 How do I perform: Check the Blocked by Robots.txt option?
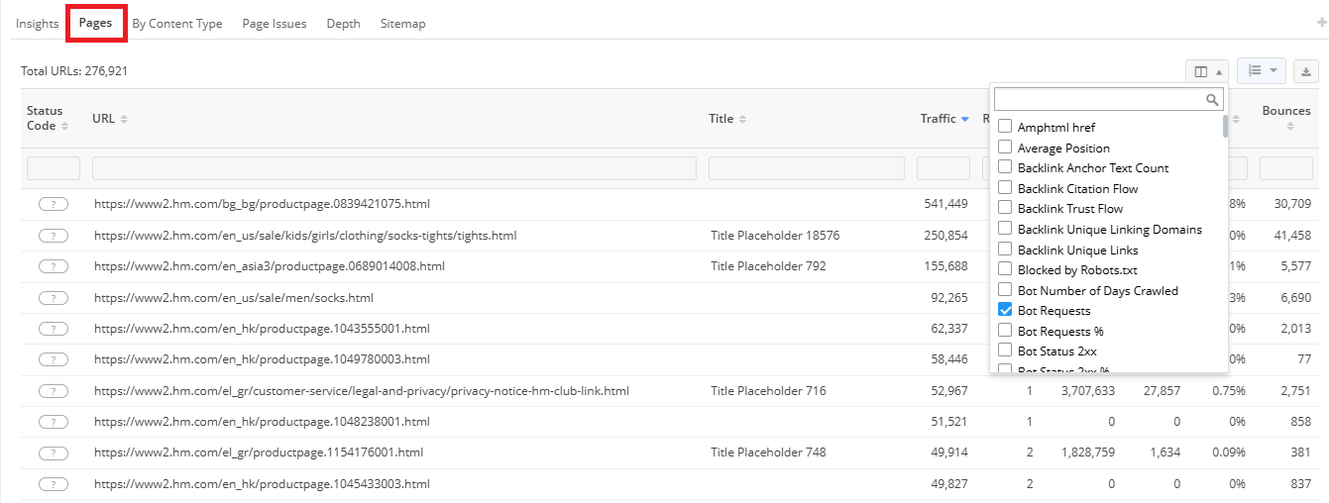click(1005, 269)
